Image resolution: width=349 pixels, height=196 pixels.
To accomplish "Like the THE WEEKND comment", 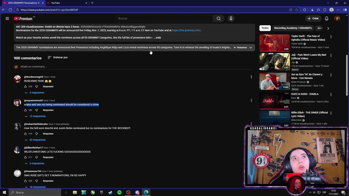I will click(25, 134).
